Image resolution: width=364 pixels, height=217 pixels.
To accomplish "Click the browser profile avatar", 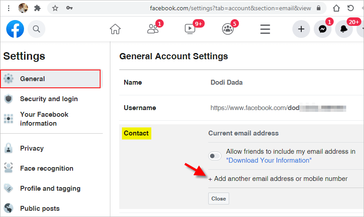I will point(23,8).
